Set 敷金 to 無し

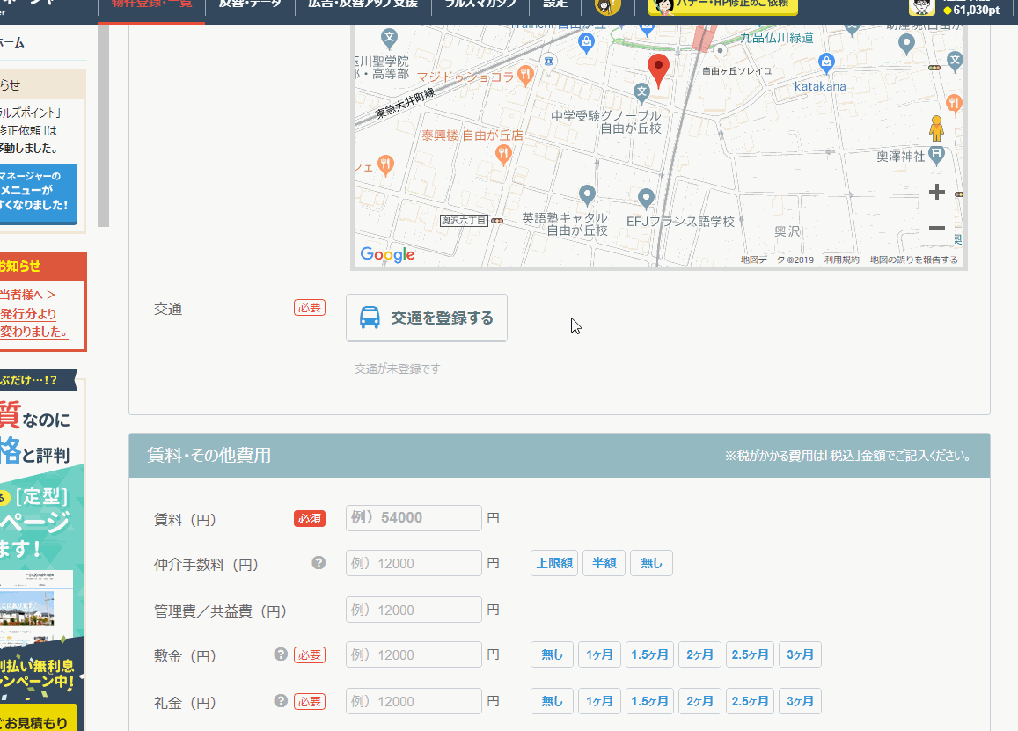click(552, 654)
